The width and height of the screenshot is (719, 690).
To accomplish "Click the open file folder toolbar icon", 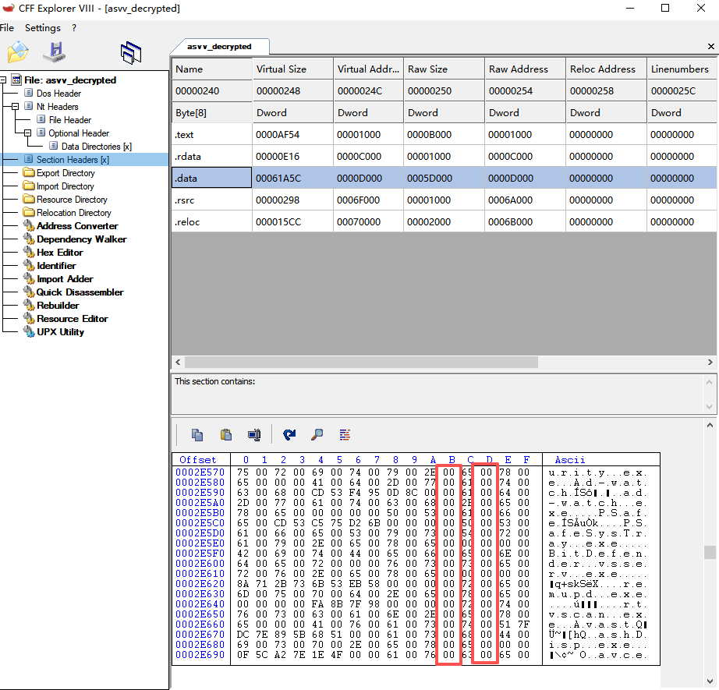I will point(18,51).
